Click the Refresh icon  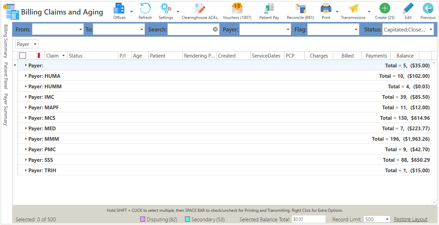pyautogui.click(x=145, y=8)
